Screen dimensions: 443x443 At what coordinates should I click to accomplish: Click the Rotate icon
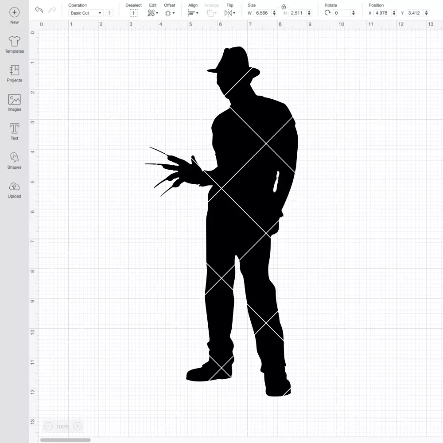point(327,13)
